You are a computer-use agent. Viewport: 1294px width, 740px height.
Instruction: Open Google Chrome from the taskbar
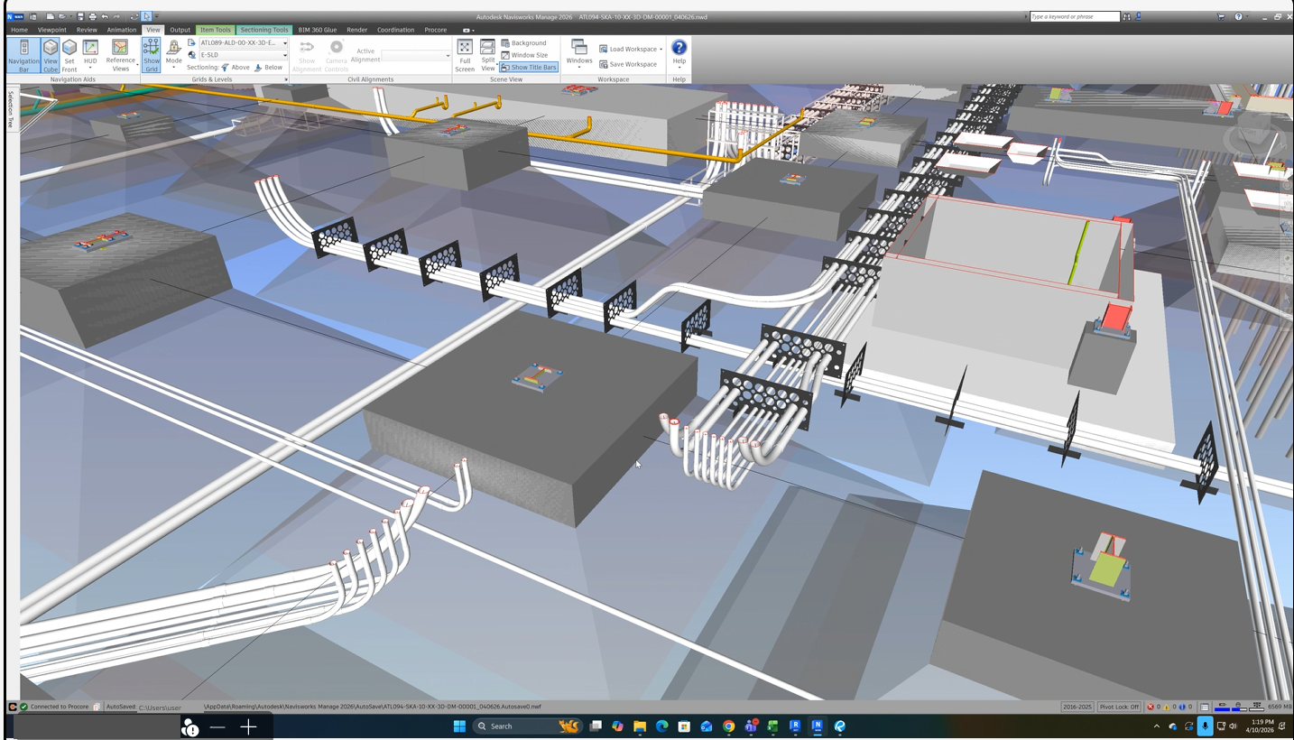tap(728, 726)
